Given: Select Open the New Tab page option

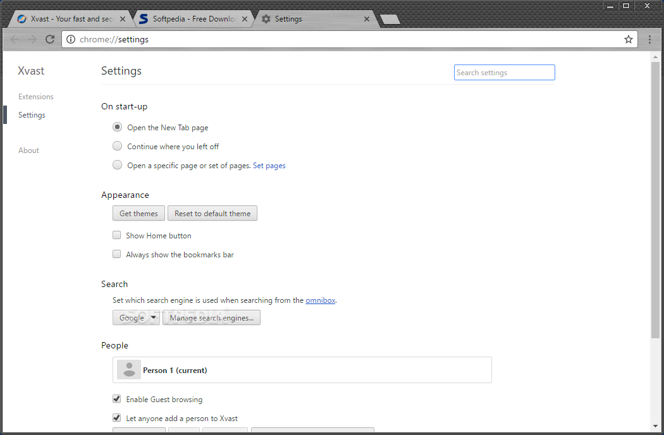Looking at the screenshot, I should click(x=117, y=127).
